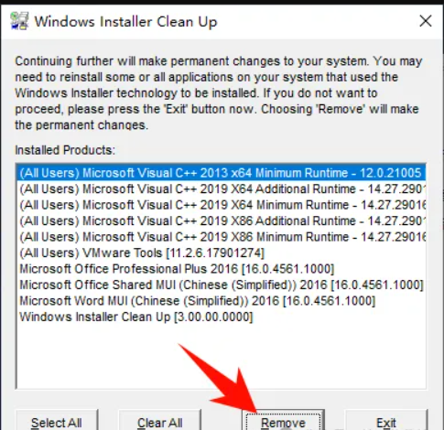The image size is (444, 430).
Task: Click the Installed Products label
Action: coord(65,150)
